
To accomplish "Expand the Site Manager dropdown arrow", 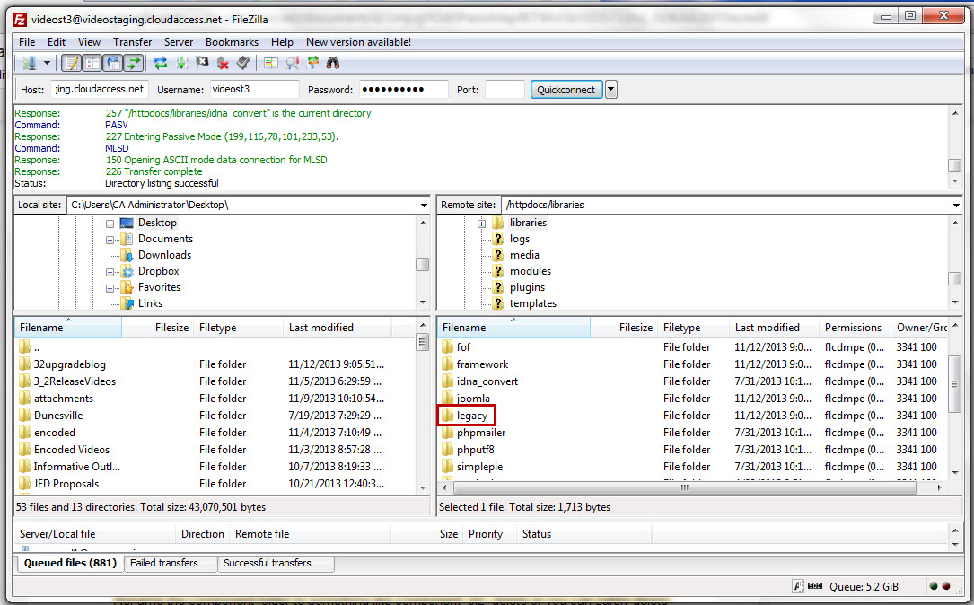I will pos(47,64).
